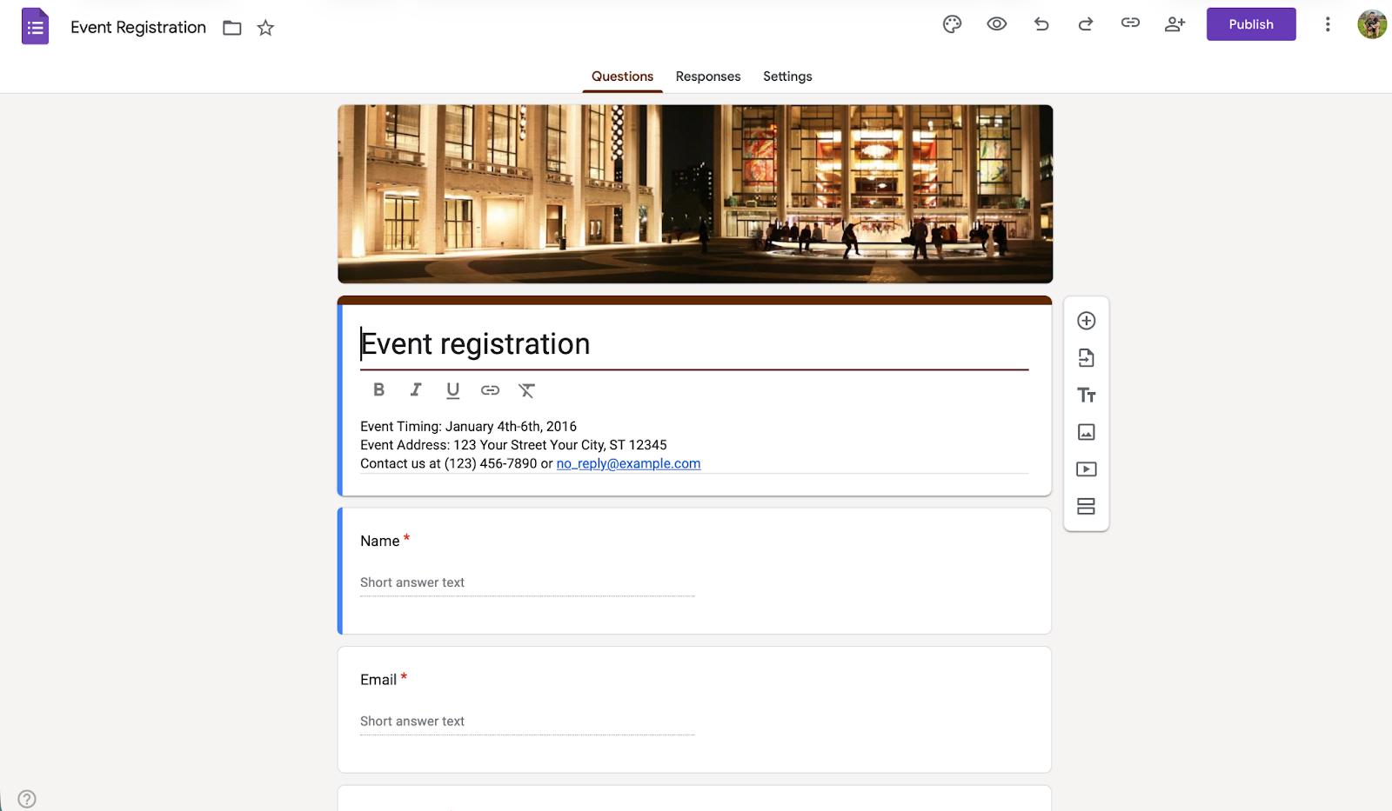Add a title and description block

[x=1086, y=395]
